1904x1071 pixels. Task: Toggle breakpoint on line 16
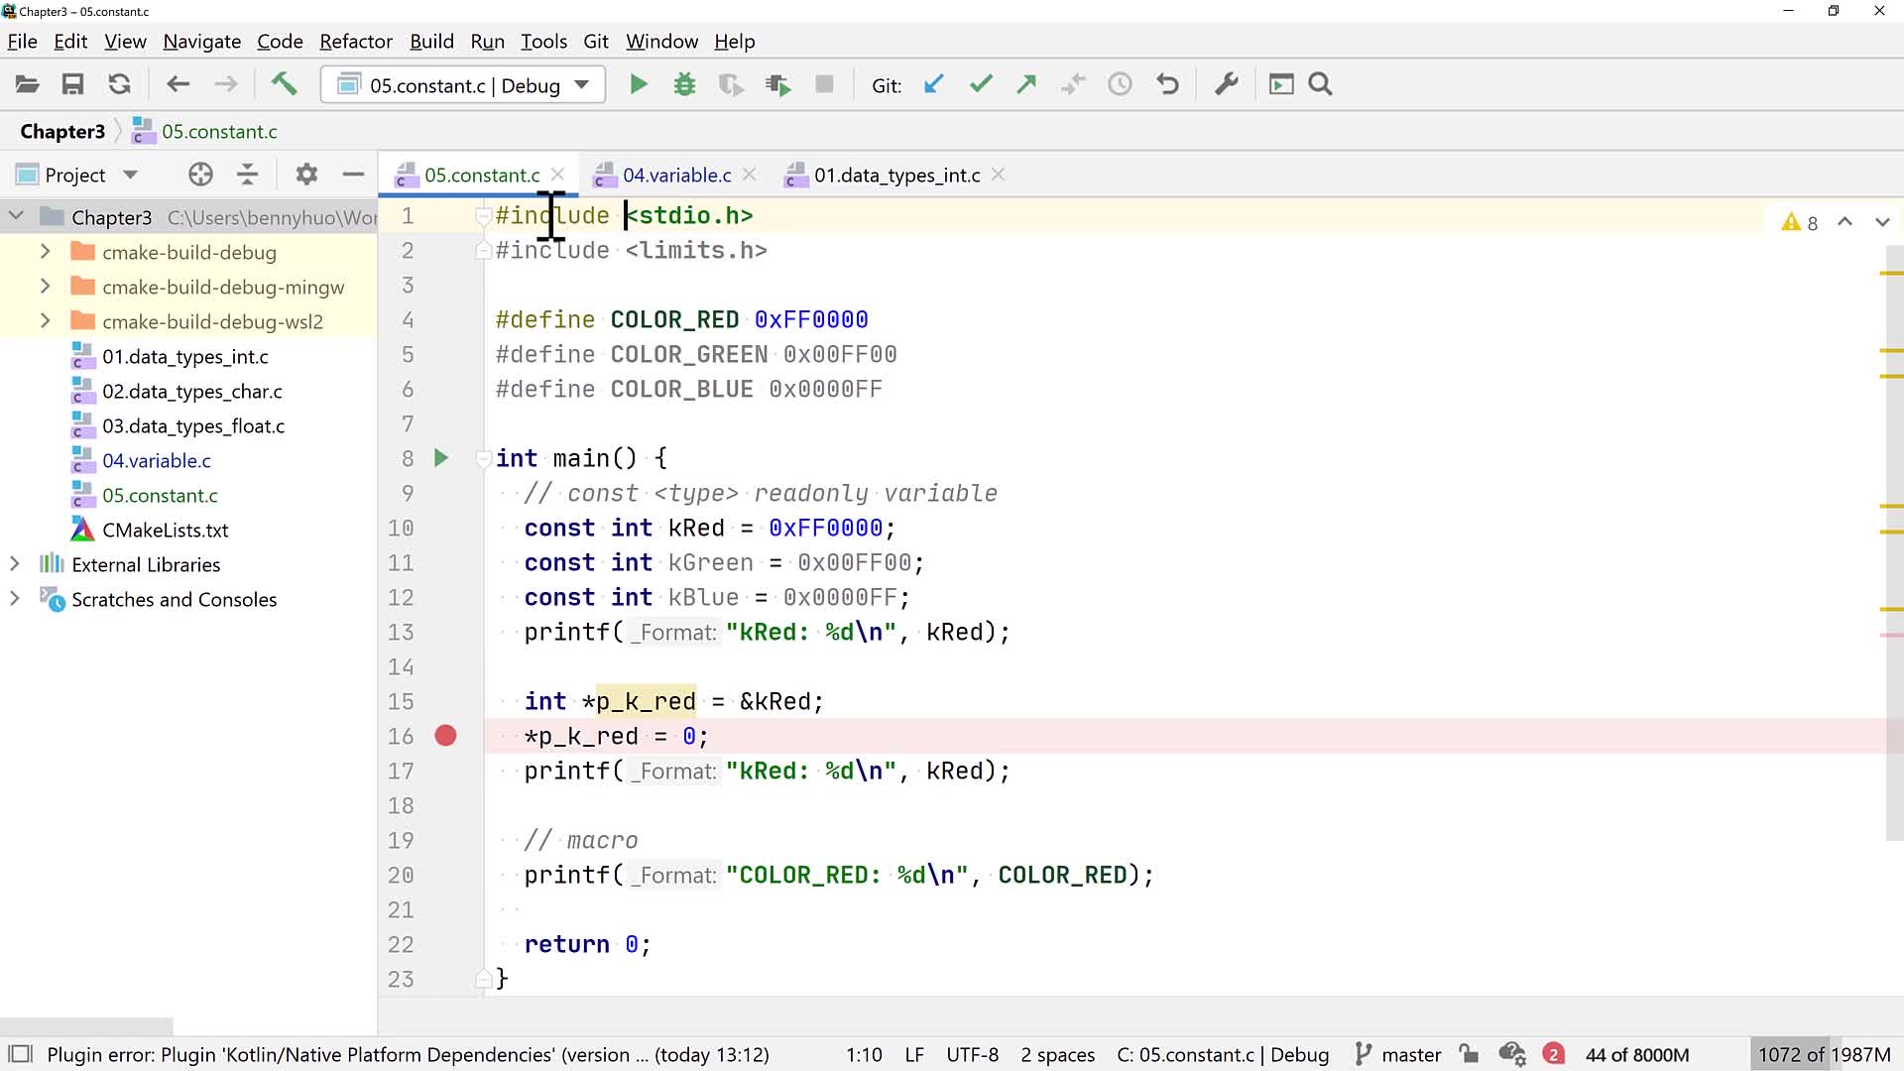coord(445,736)
